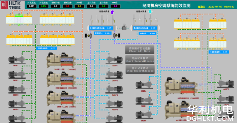Open the 3#CHILLER3 (500RT) chiller unit

(61, 98)
